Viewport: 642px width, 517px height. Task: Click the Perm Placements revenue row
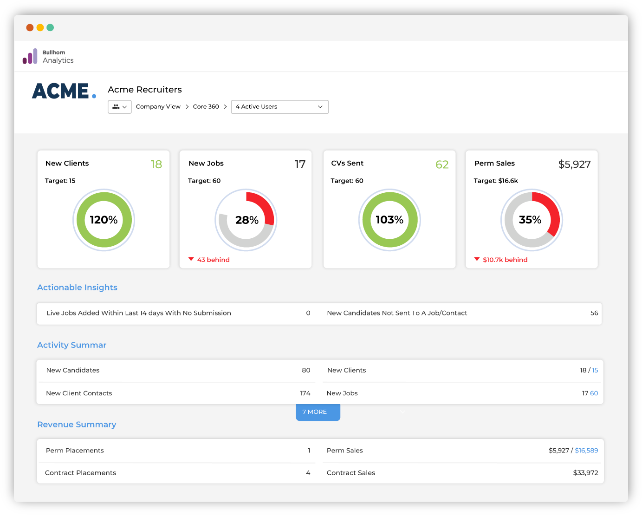coord(178,451)
